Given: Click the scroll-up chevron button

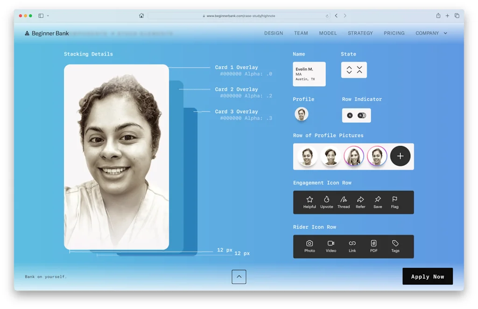Looking at the screenshot, I should (239, 277).
